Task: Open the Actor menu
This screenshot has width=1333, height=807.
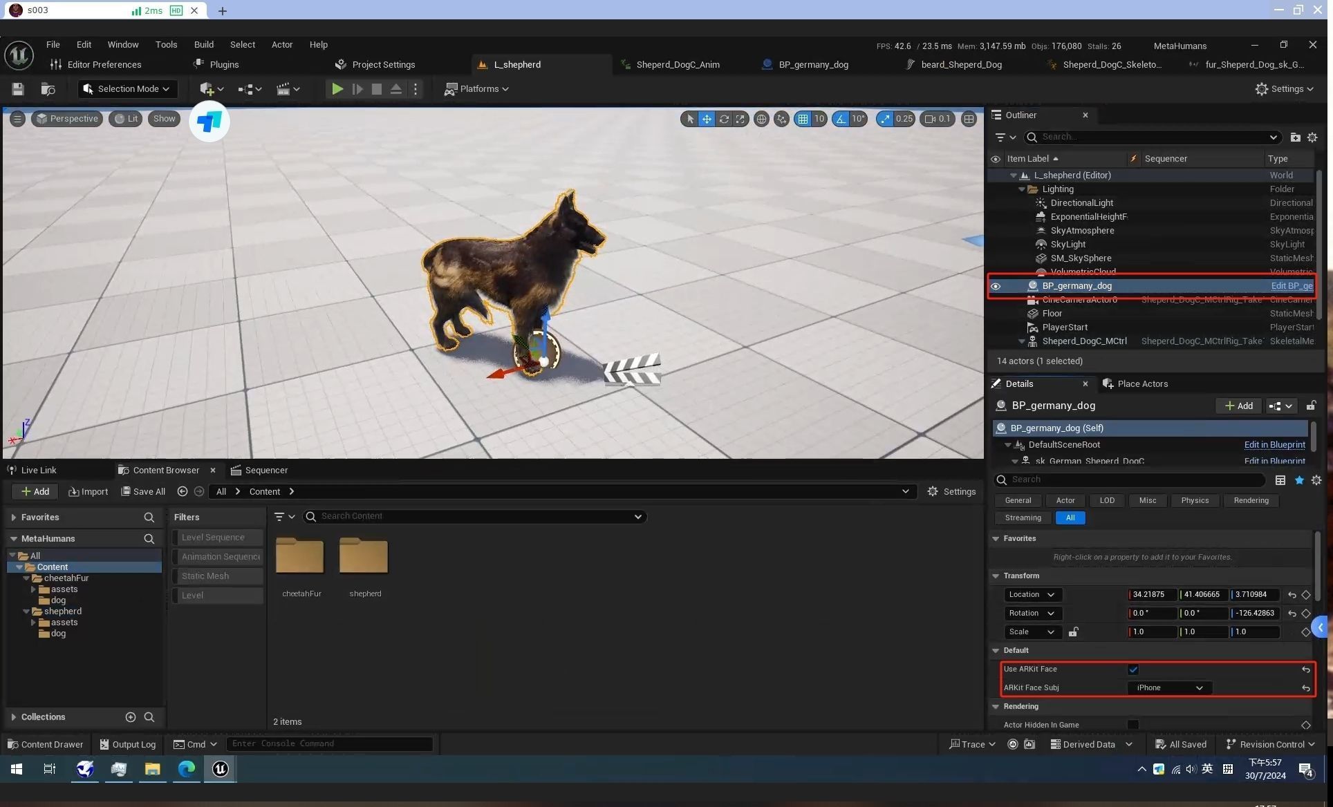Action: pyautogui.click(x=282, y=45)
